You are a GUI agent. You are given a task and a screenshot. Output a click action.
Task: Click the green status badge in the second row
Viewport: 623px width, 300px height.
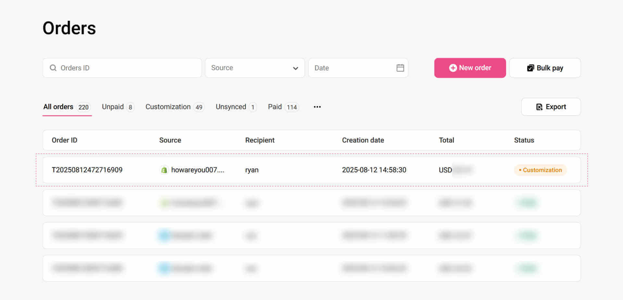[527, 202]
